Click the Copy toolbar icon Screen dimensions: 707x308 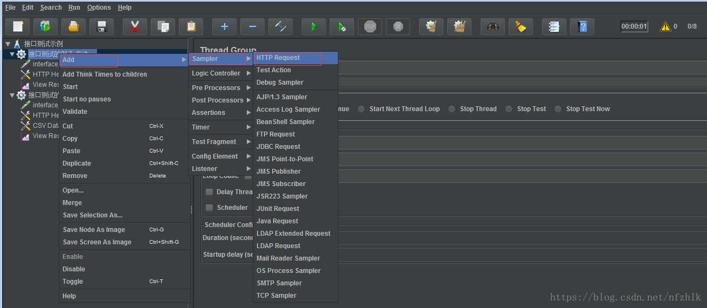(x=163, y=26)
